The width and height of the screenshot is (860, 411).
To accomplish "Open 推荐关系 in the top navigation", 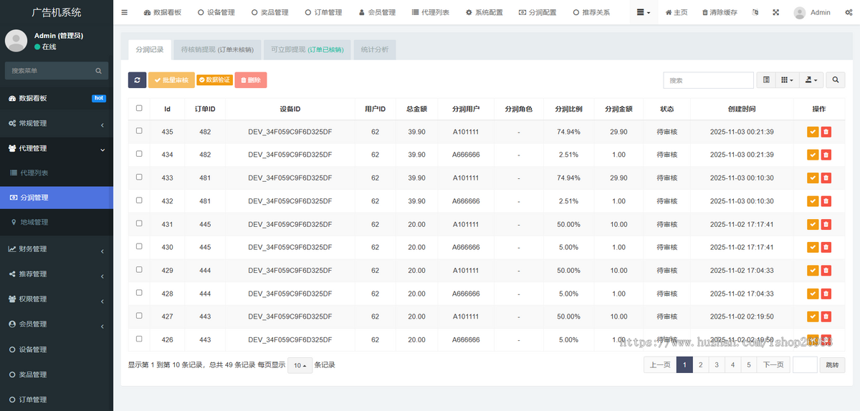I will [592, 12].
